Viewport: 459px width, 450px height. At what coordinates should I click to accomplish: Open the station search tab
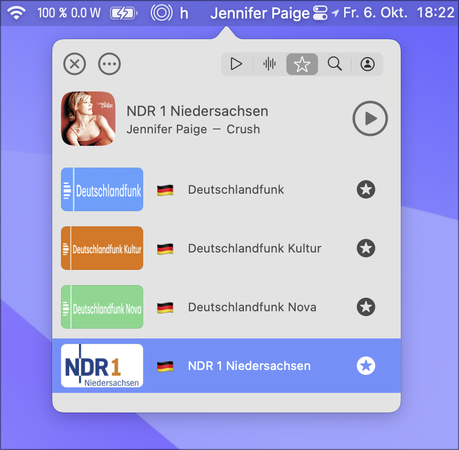tap(335, 64)
